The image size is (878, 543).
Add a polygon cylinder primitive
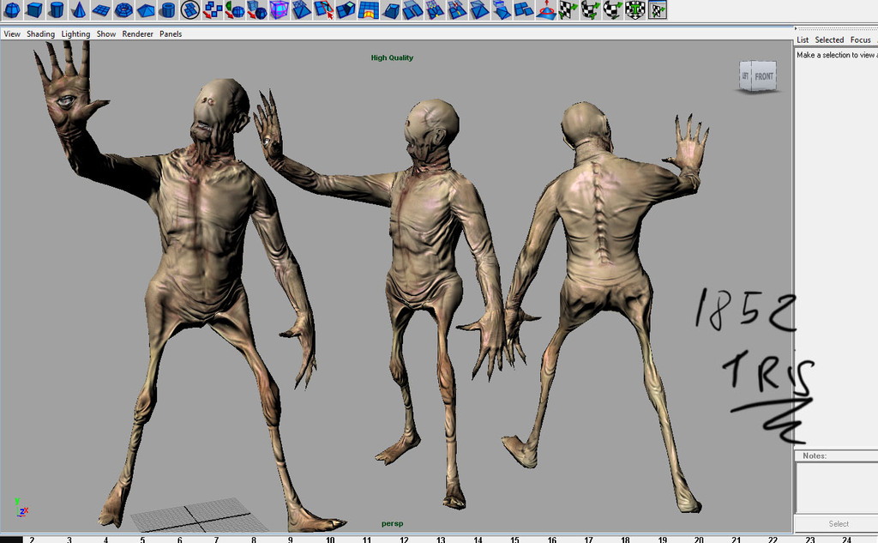(x=57, y=10)
